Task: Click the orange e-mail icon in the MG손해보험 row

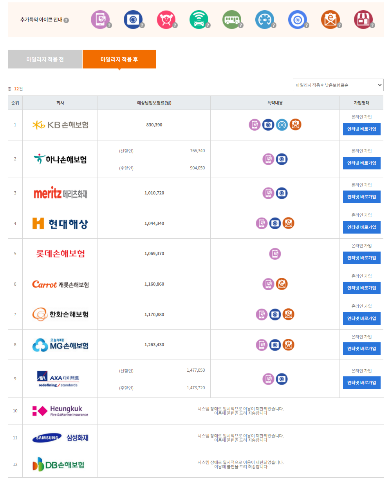Action: click(289, 345)
